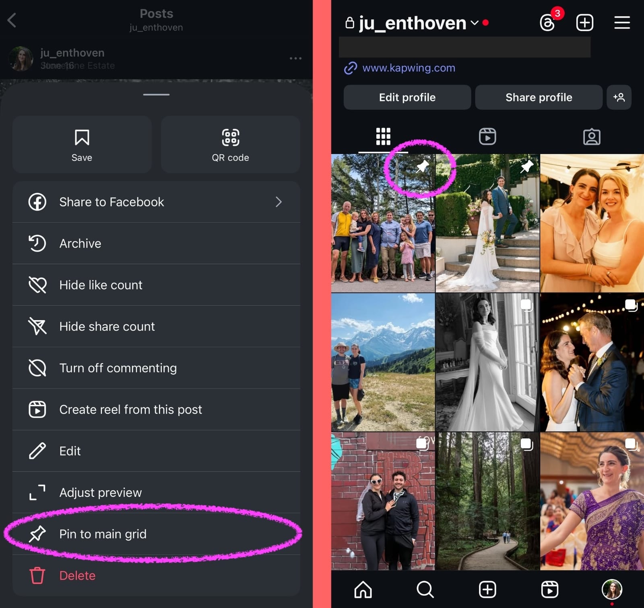Enable Hide like count
Viewport: 644px width, 608px height.
coord(101,285)
